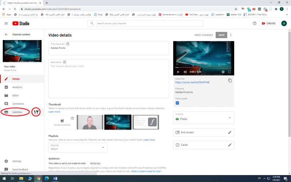Image resolution: width=291 pixels, height=182 pixels.
Task: Open video player settings gear
Action: click(x=223, y=72)
